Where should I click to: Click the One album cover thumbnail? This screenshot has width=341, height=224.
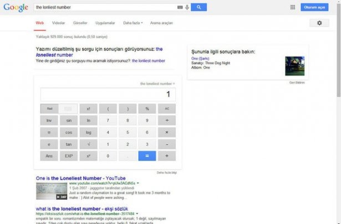(x=294, y=66)
